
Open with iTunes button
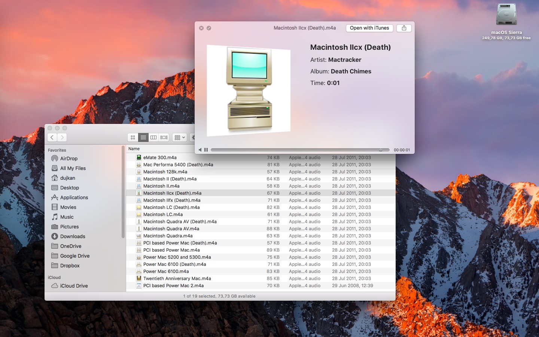click(369, 28)
